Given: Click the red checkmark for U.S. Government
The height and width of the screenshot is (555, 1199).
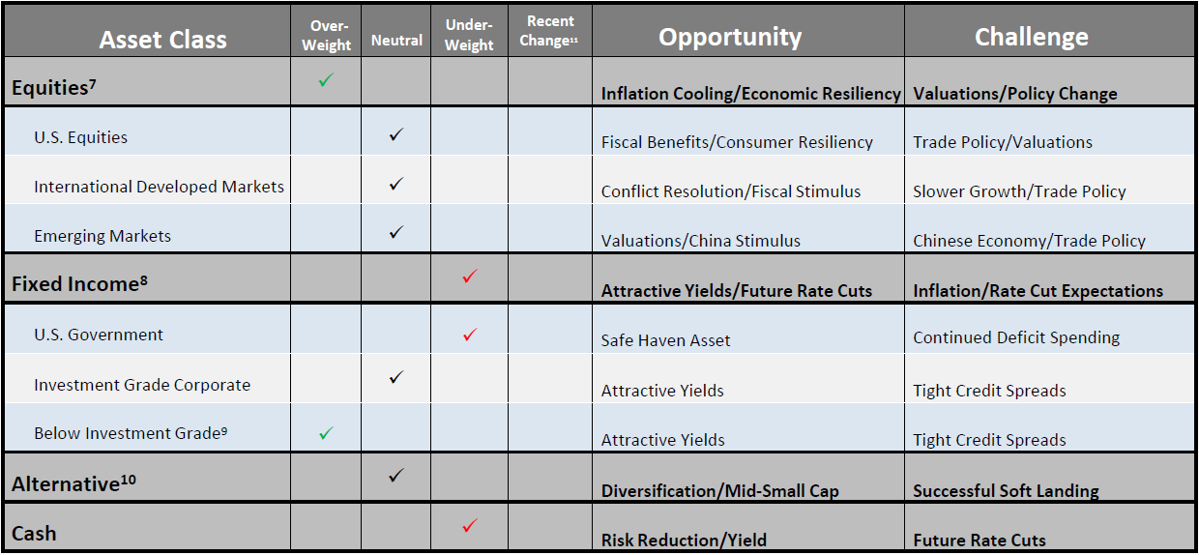Looking at the screenshot, I should (470, 335).
